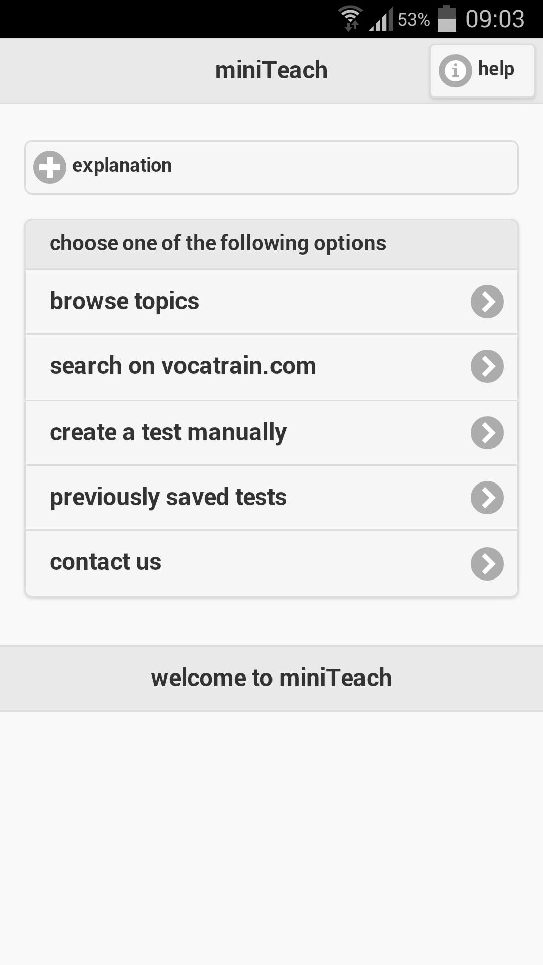Viewport: 543px width, 965px height.
Task: Expand the browse topics entry
Action: [201, 301]
